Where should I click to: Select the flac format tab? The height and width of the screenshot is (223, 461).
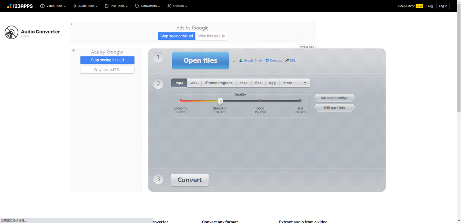click(x=258, y=83)
